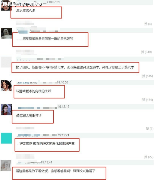Open the dark curly-hair woman avatar

pos(6,86)
